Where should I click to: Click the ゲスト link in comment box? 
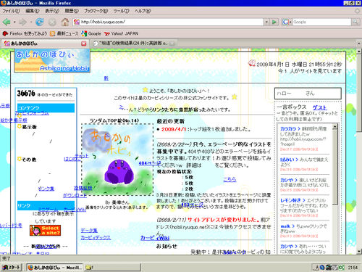click(x=319, y=107)
